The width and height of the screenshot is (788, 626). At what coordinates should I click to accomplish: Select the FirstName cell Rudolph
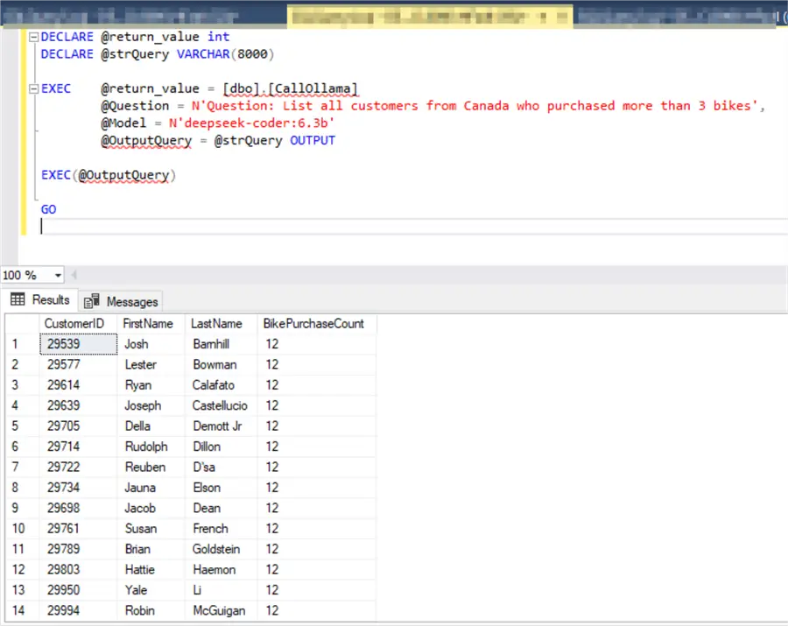(151, 447)
